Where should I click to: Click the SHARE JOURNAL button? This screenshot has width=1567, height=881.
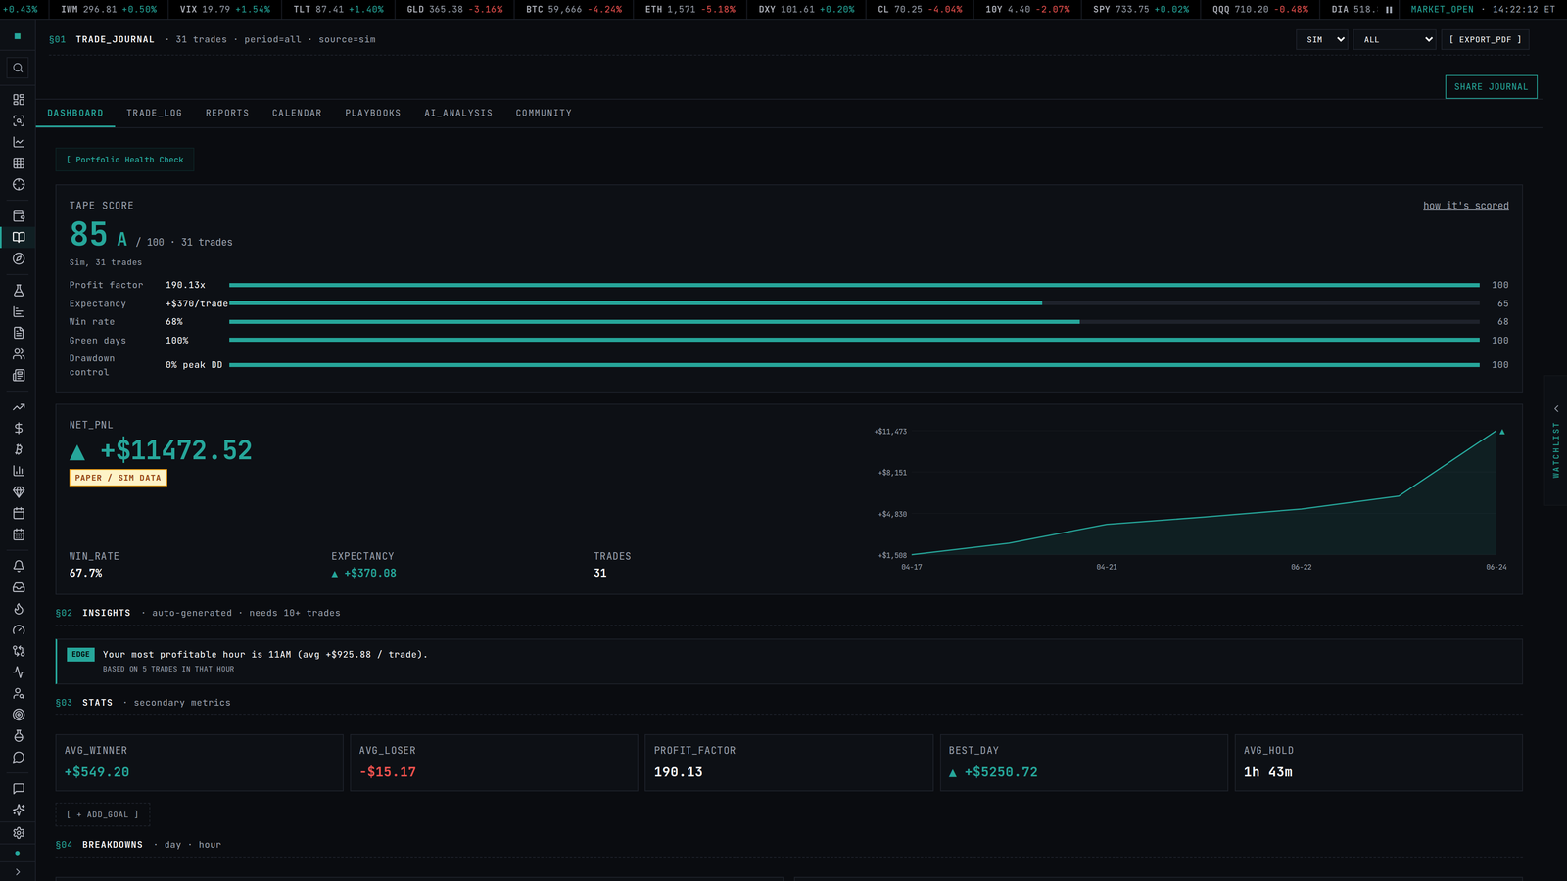[1491, 87]
